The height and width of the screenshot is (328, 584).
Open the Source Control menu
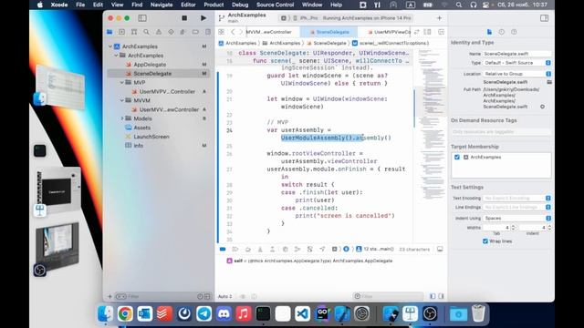(275, 5)
